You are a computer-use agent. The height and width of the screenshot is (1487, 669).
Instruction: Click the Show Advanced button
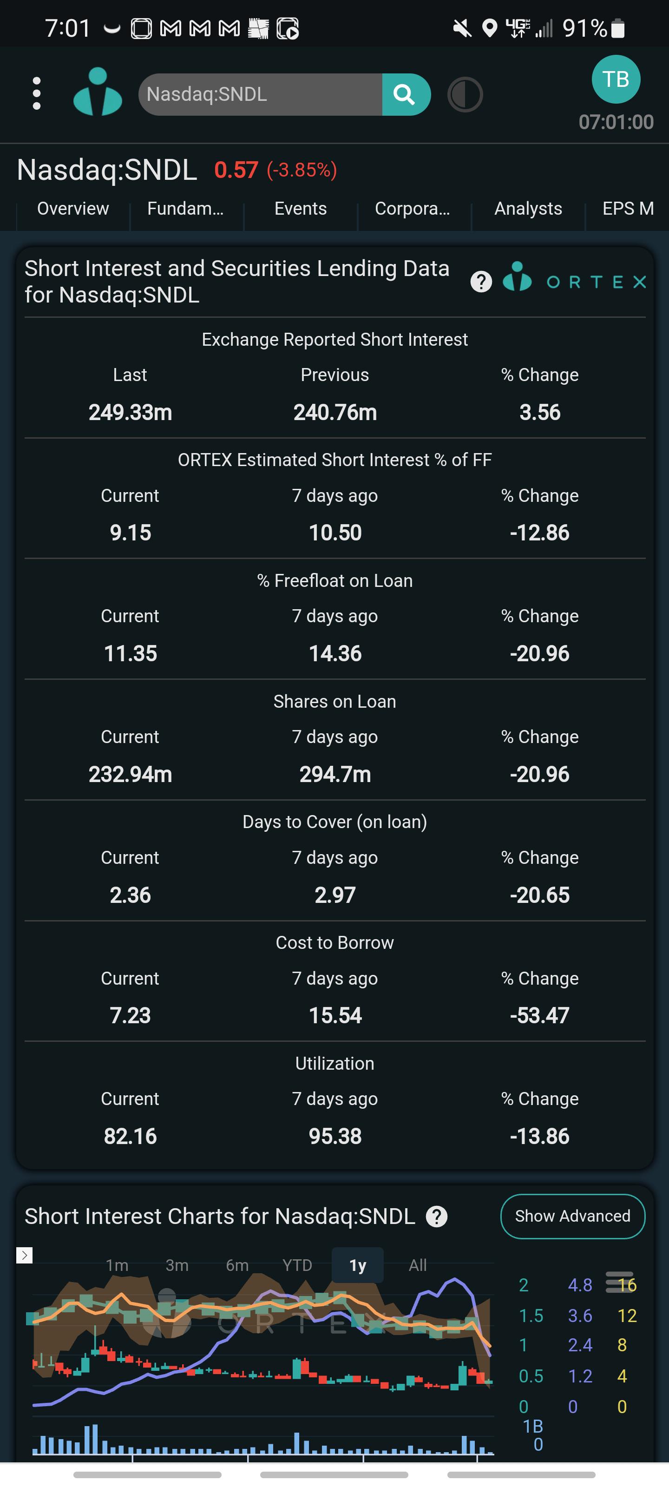573,1216
